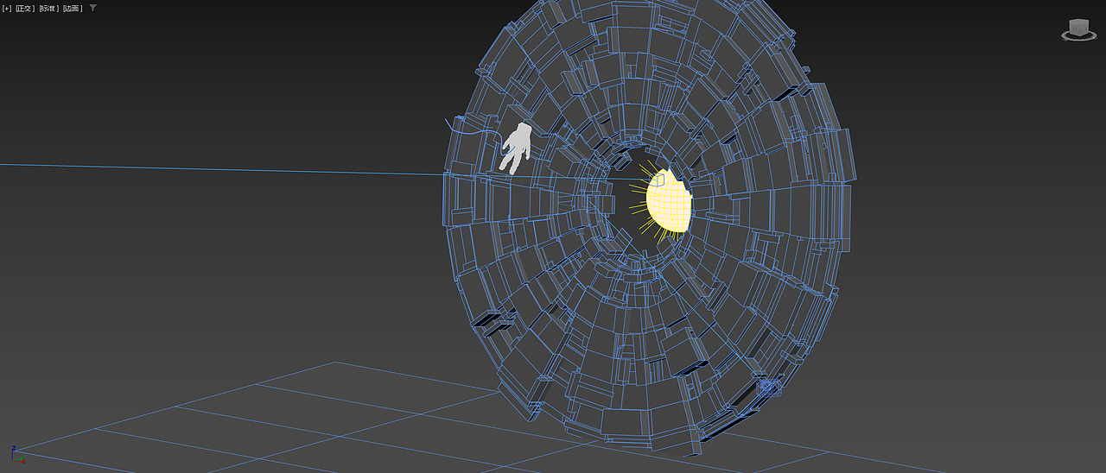Select the white hand model
1106x473 pixels.
click(x=517, y=148)
